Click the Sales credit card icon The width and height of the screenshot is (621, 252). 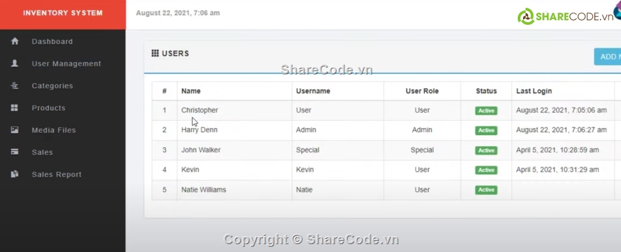pyautogui.click(x=14, y=152)
